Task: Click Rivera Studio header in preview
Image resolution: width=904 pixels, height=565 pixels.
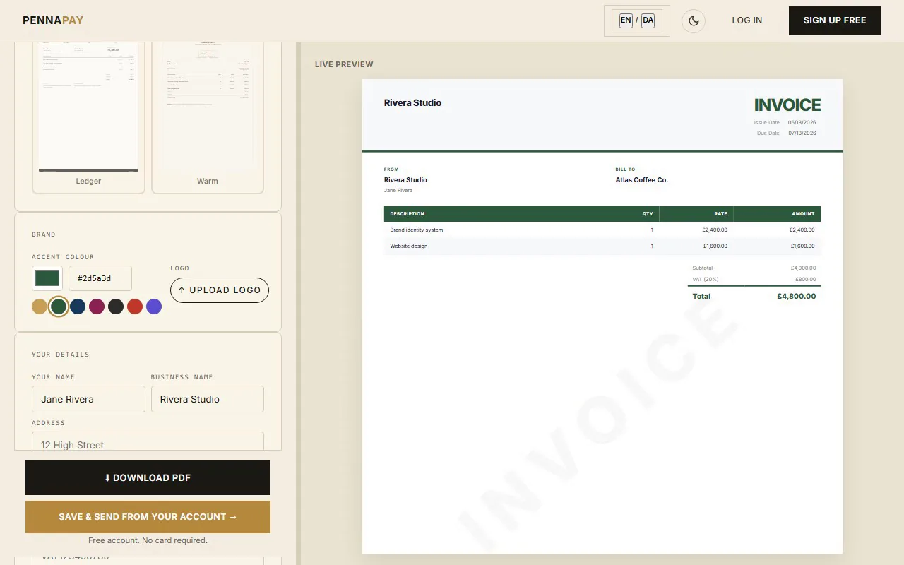Action: pos(412,102)
